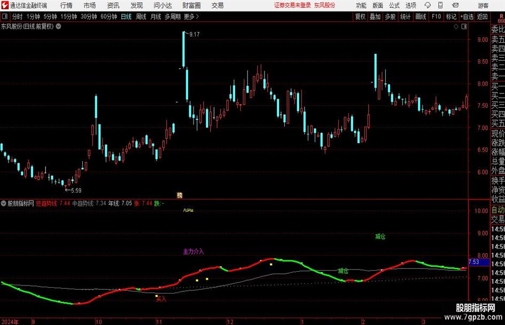The height and width of the screenshot is (325, 505).
Task: Open the 选项 menu
Action: pyautogui.click(x=410, y=5)
